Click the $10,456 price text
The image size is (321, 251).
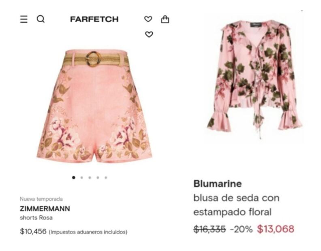(33, 232)
